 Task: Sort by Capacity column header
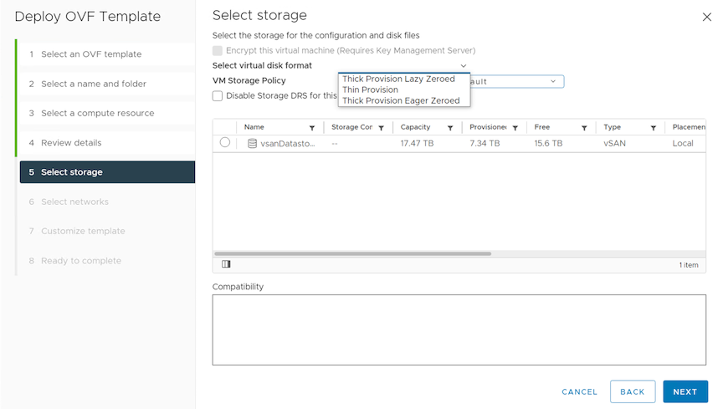click(415, 127)
